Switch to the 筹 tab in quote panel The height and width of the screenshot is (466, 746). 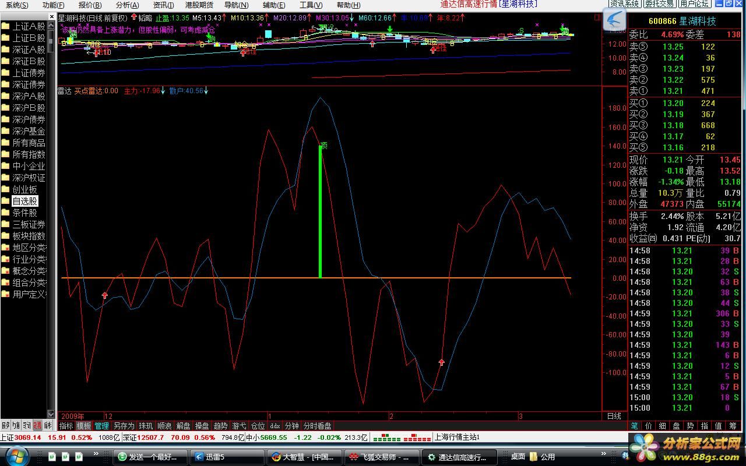click(x=733, y=426)
